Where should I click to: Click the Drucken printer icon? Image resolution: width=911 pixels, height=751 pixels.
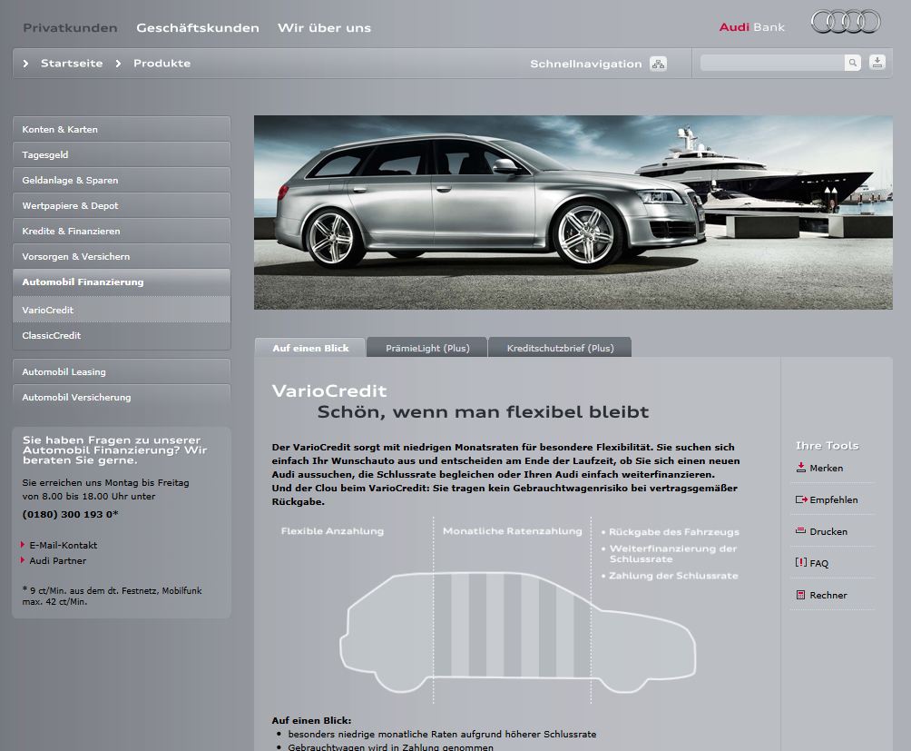(800, 530)
